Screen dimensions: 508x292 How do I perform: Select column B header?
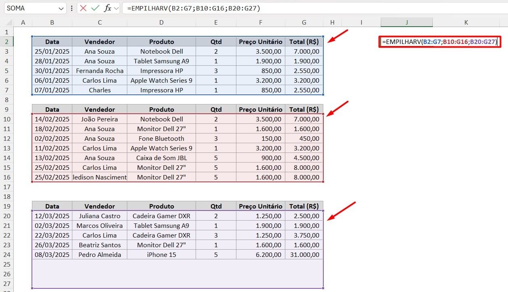tap(52, 23)
